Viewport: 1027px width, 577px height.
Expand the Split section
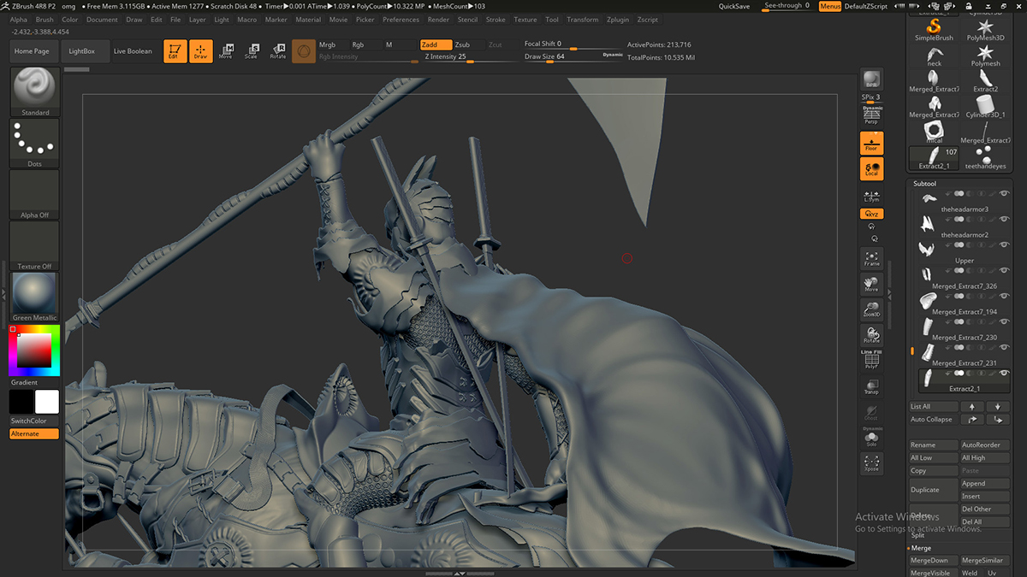coord(917,535)
